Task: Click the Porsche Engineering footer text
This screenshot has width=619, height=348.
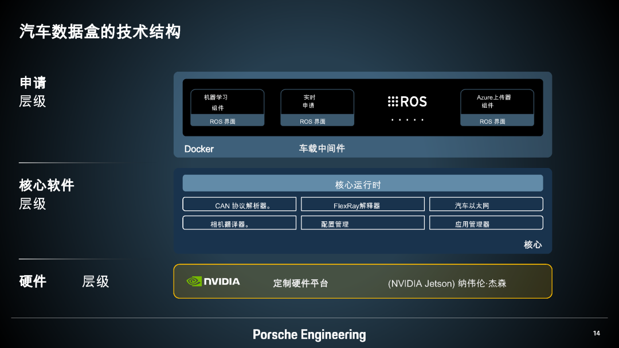Action: 309,335
